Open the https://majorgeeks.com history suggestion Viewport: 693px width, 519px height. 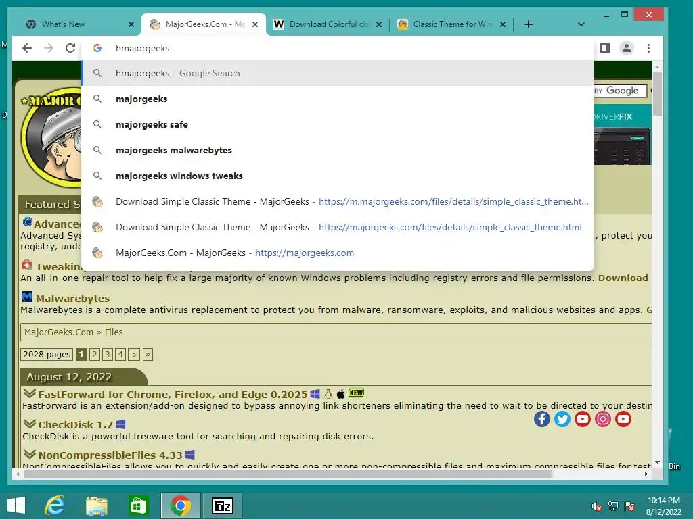[x=338, y=253]
